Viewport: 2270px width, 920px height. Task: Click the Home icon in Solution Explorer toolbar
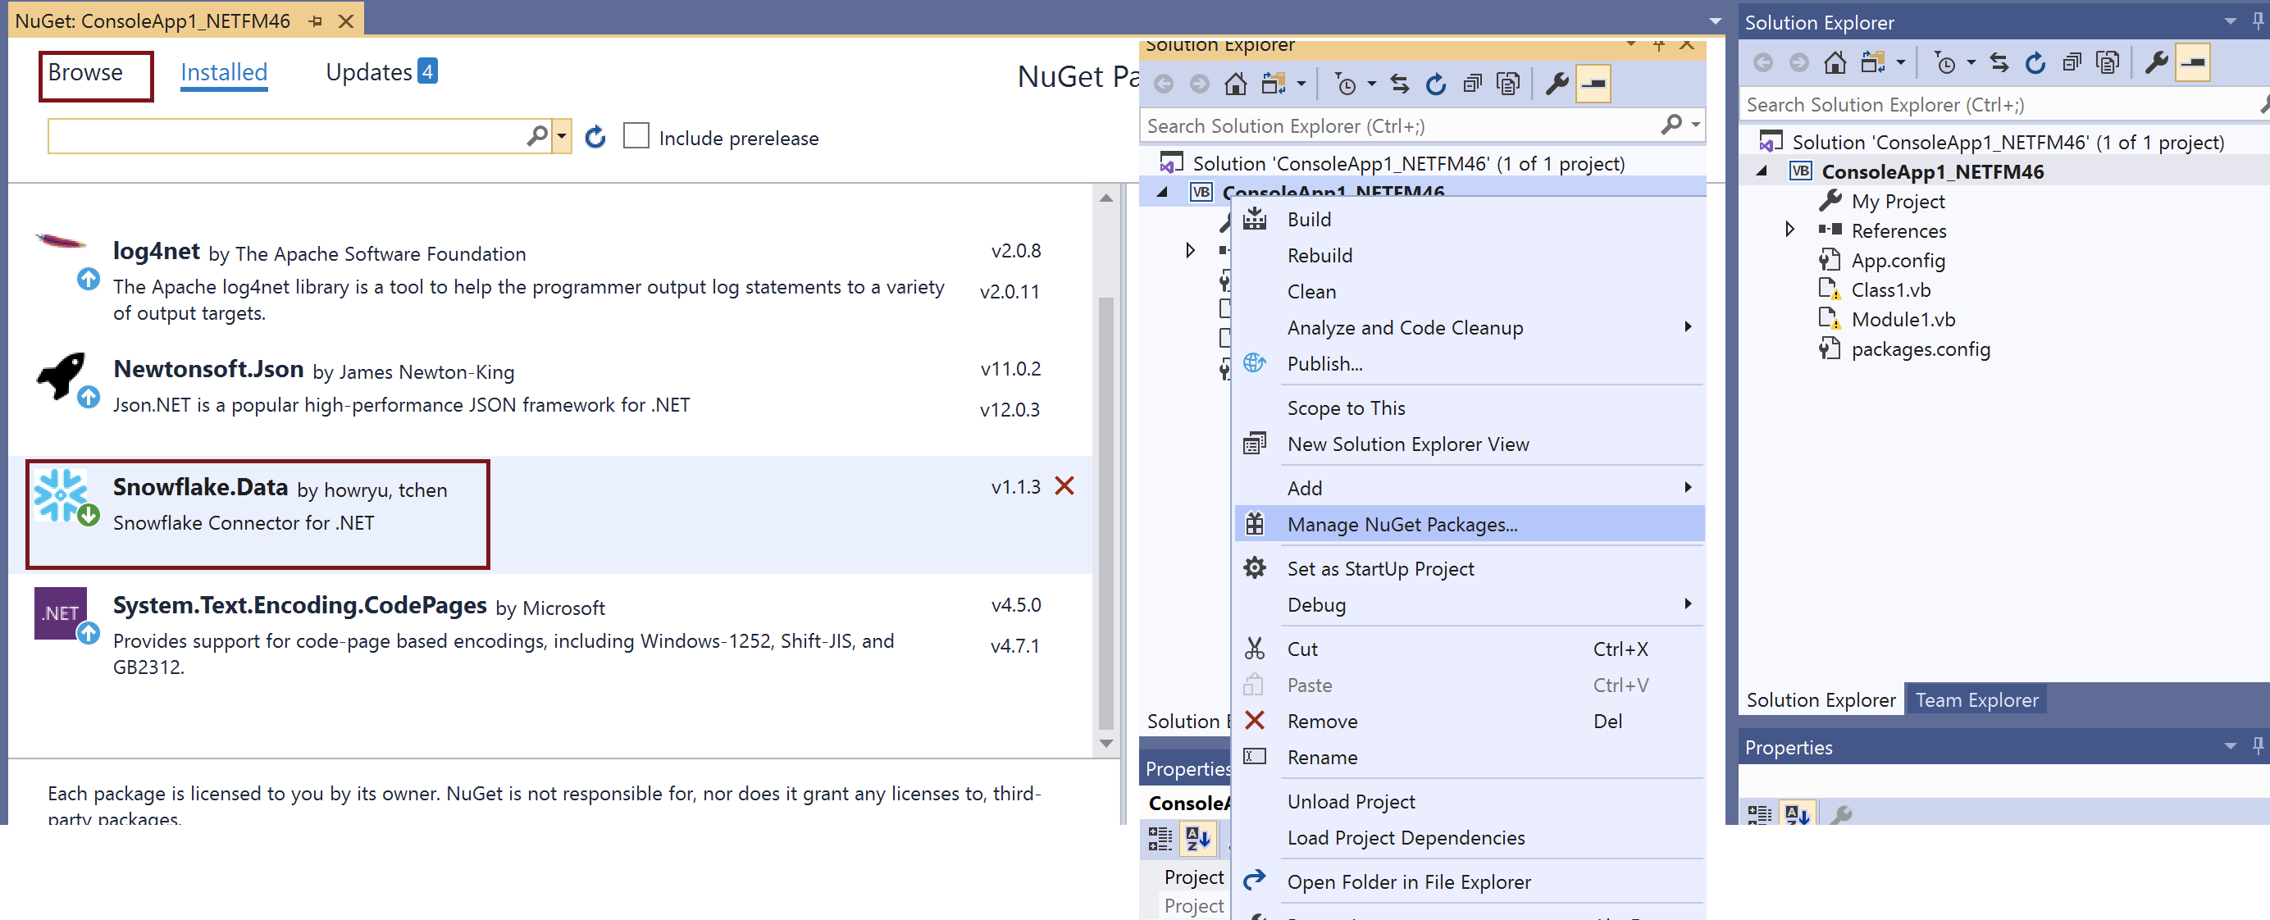pyautogui.click(x=1835, y=61)
